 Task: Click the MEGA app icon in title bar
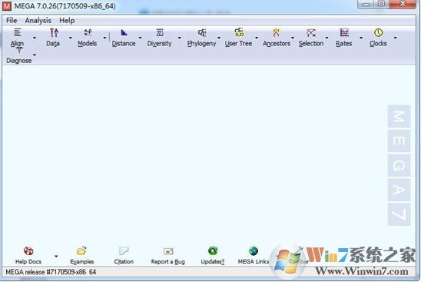tap(6, 6)
